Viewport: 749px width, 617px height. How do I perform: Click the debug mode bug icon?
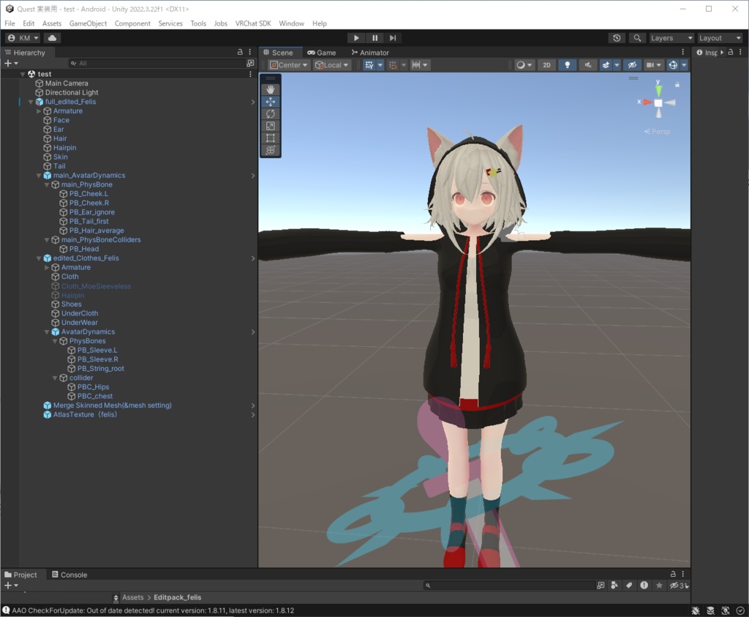(x=696, y=611)
